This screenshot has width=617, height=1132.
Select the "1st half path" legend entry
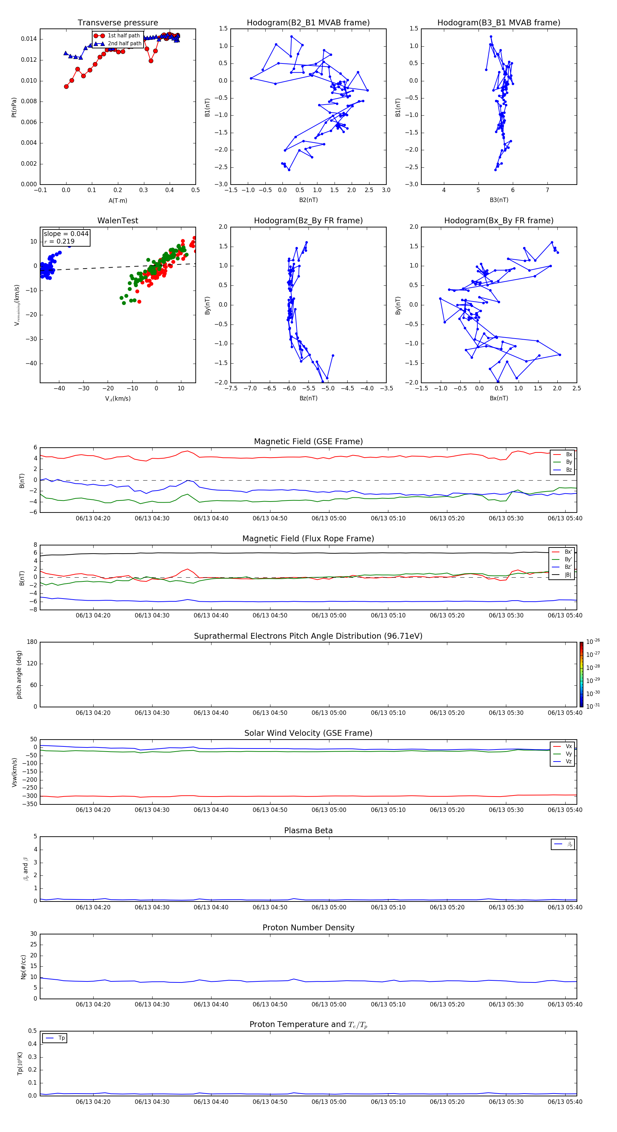click(x=117, y=36)
